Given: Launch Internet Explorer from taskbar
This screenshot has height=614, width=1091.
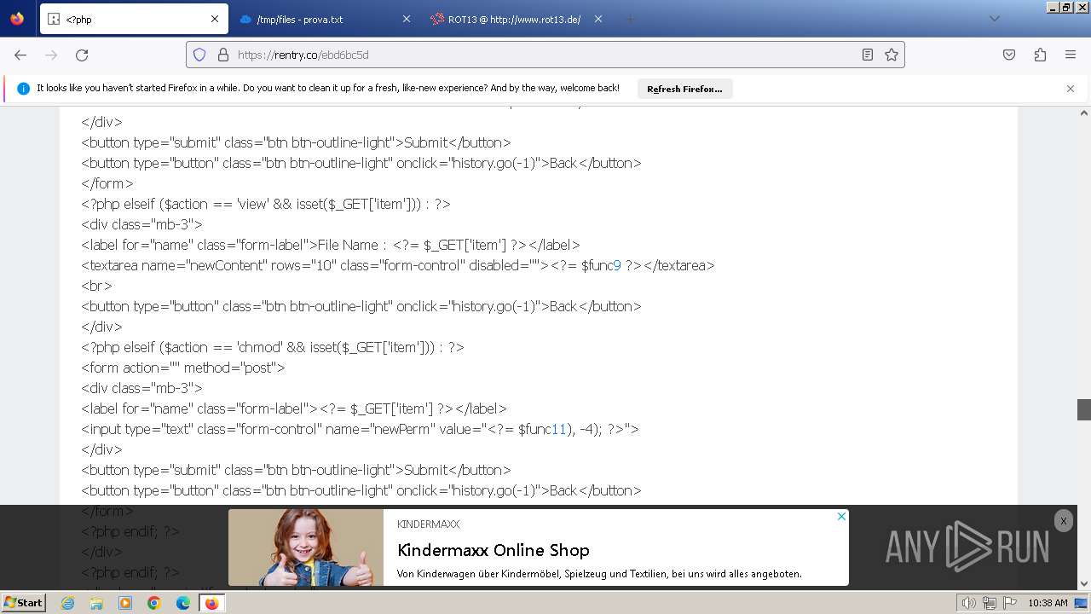Looking at the screenshot, I should tap(67, 603).
